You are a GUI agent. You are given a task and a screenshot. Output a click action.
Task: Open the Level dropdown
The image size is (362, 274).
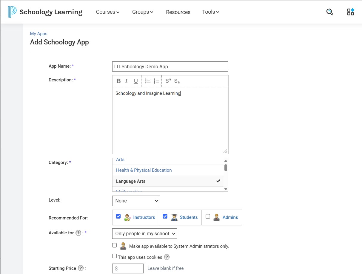point(136,201)
